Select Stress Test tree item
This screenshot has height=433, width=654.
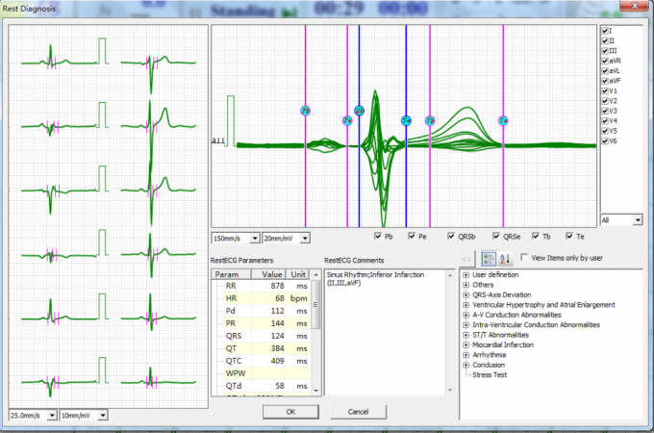[490, 375]
